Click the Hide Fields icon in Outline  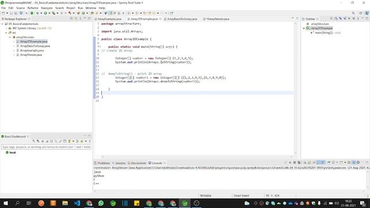[341, 18]
